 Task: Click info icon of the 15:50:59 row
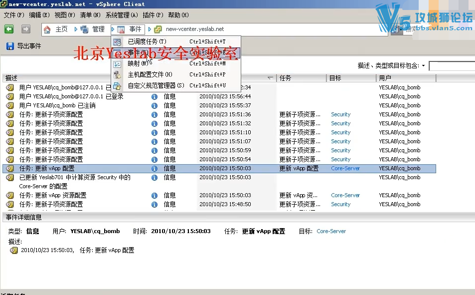(155, 151)
